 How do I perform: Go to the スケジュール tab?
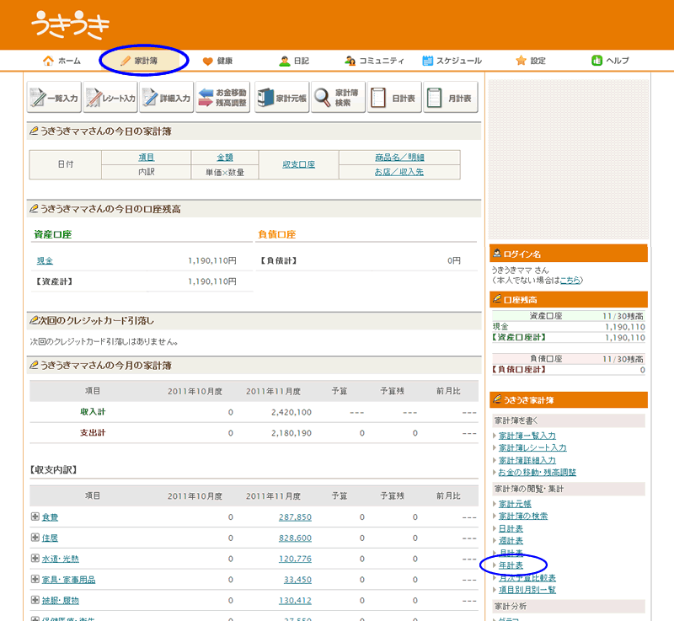click(452, 61)
